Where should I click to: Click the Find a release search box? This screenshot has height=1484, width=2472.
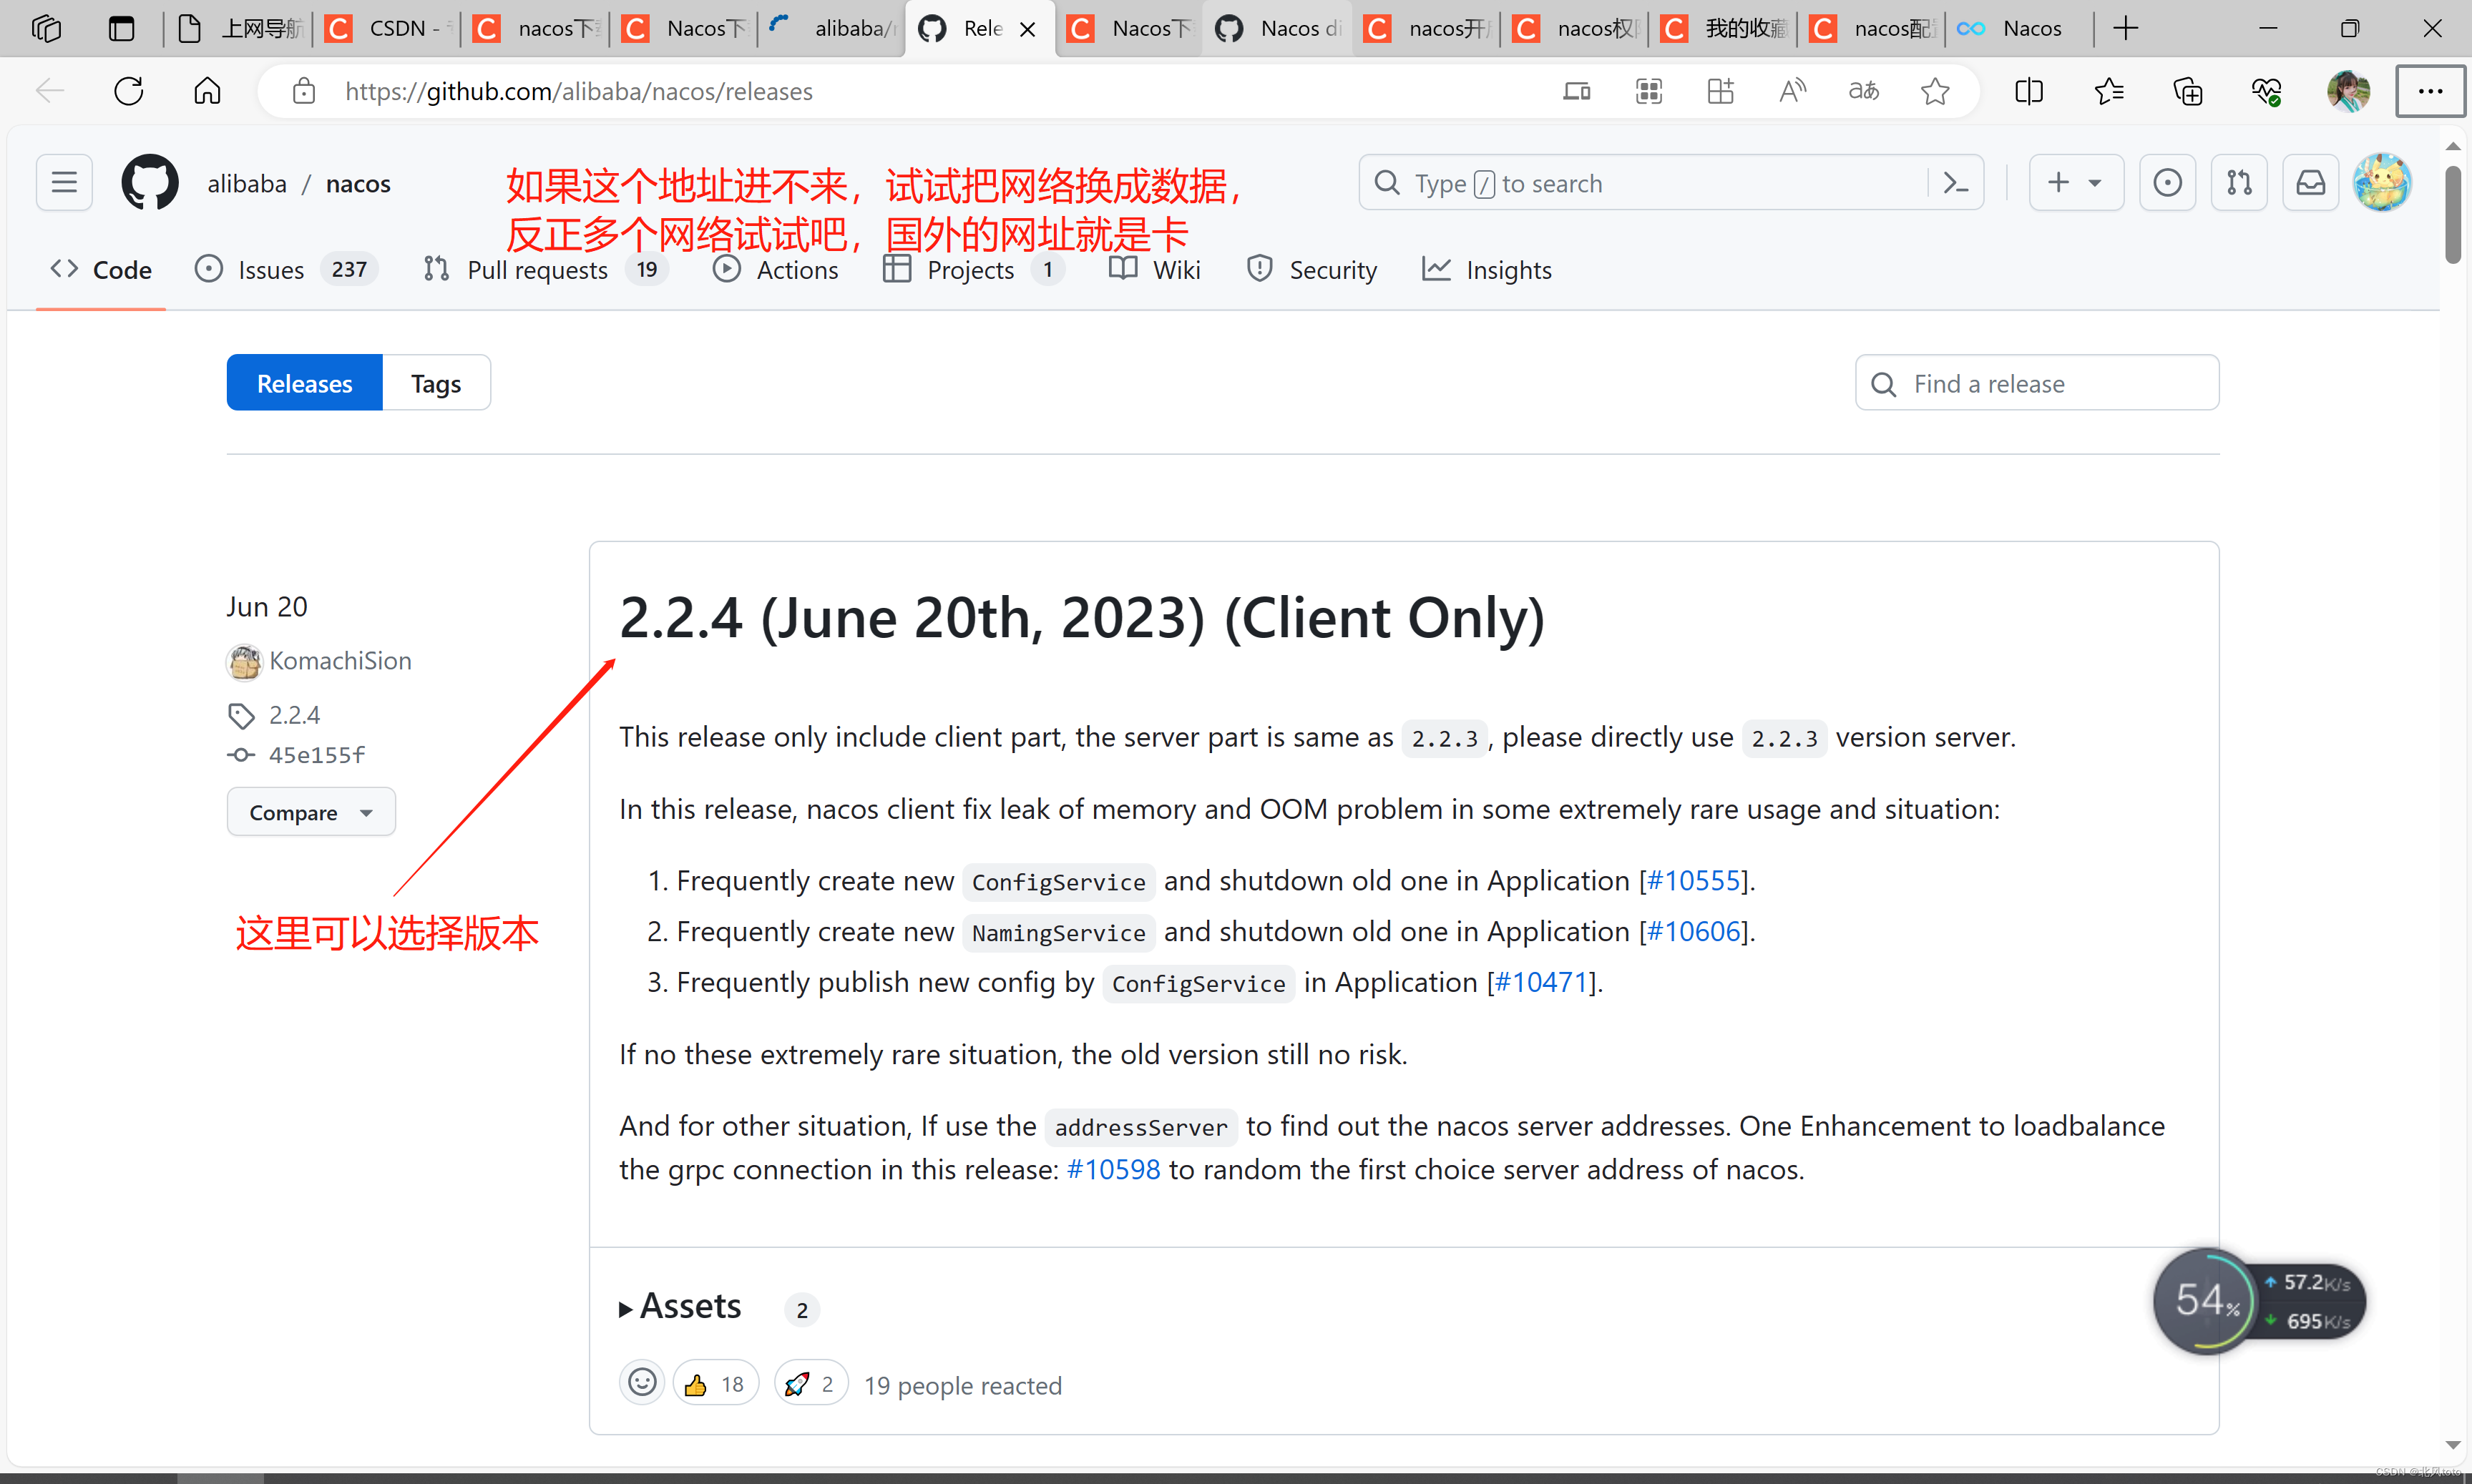click(2037, 383)
